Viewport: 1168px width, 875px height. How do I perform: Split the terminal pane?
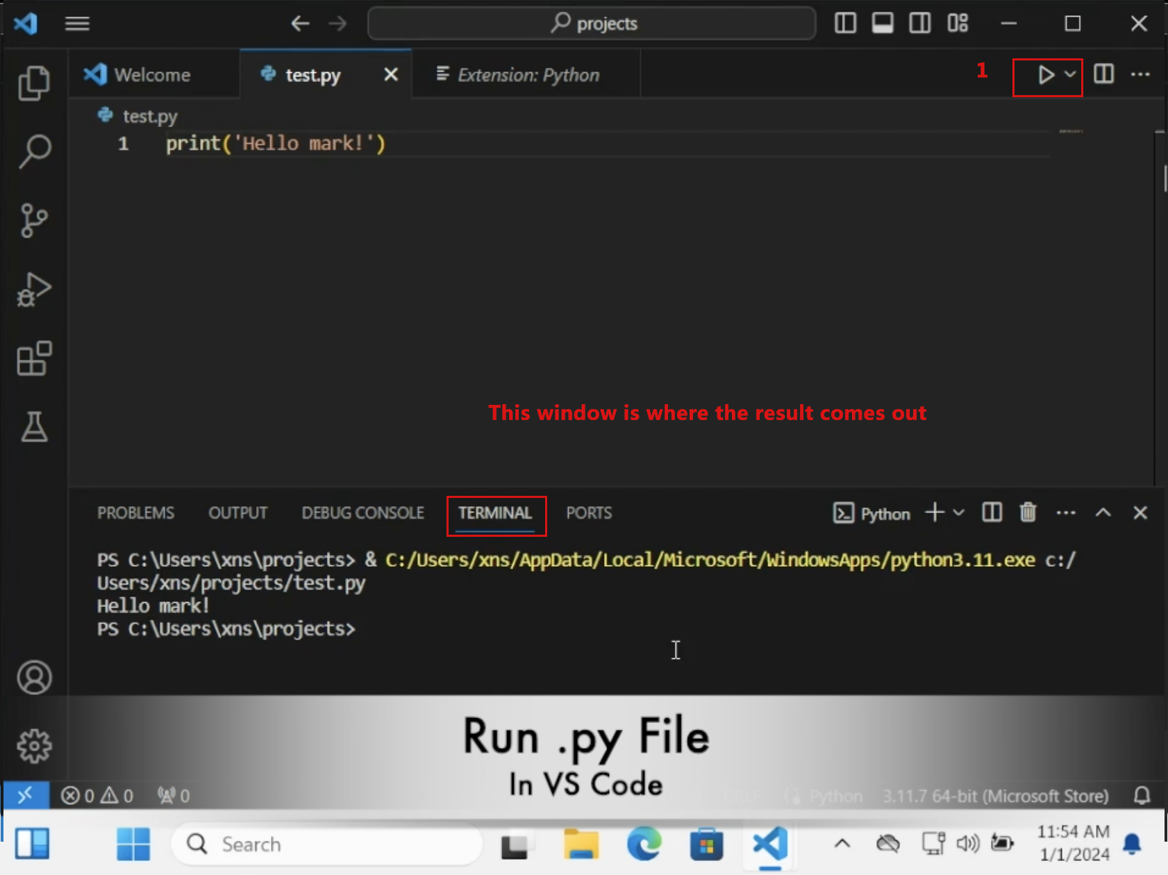[x=992, y=512]
